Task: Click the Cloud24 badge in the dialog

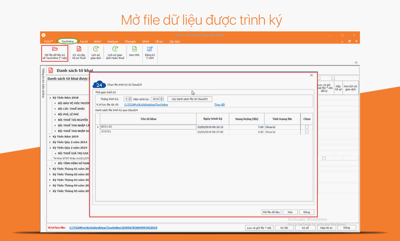Action: coord(100,84)
